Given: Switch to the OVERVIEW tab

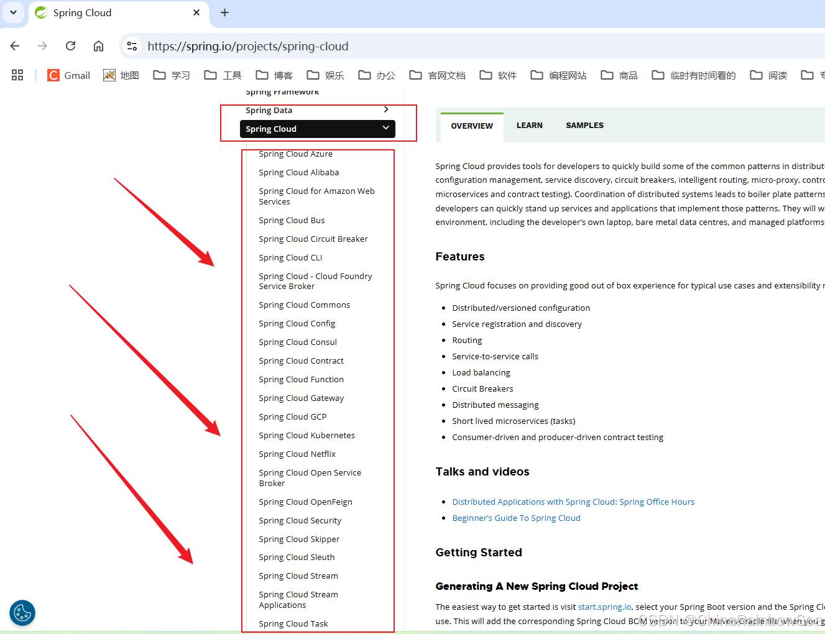Looking at the screenshot, I should point(472,126).
